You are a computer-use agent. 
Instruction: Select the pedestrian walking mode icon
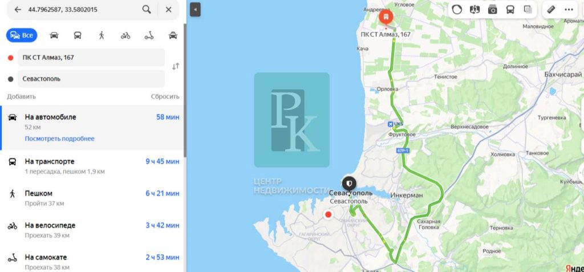tap(102, 35)
